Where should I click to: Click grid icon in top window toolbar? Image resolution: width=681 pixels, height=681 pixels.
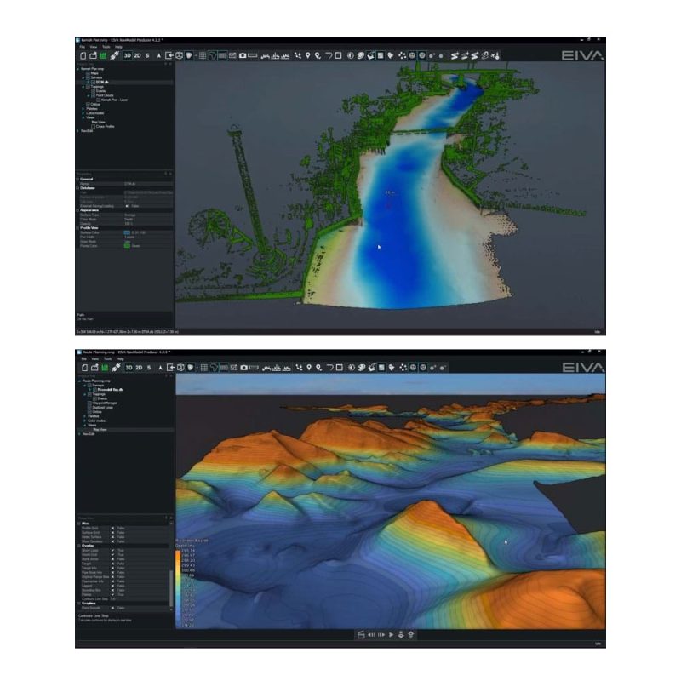(x=203, y=55)
